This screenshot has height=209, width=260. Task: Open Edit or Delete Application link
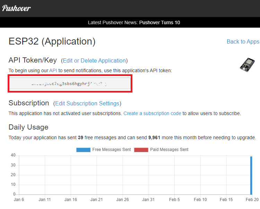click(x=94, y=61)
